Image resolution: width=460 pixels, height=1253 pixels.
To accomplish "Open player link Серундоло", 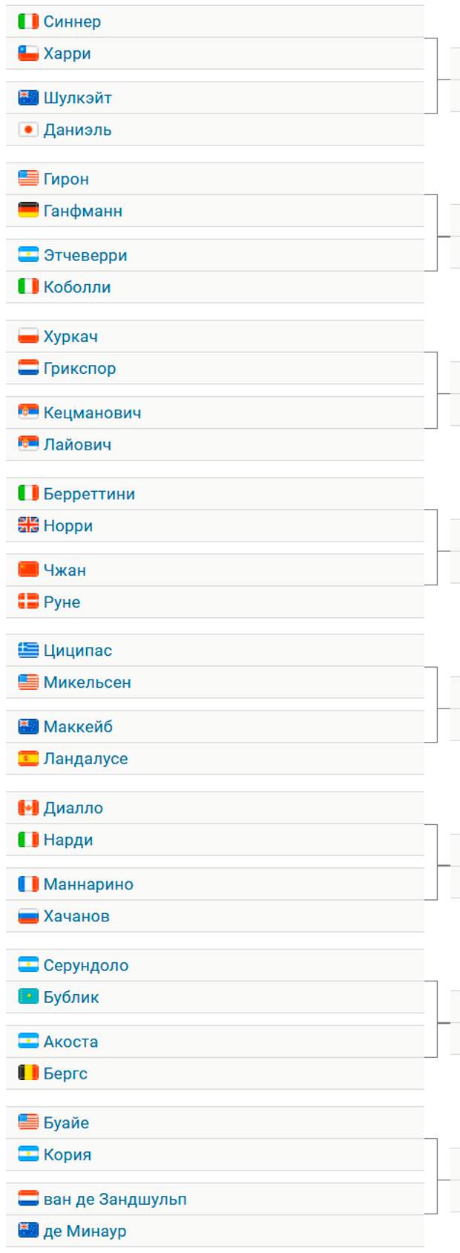I will tap(86, 965).
